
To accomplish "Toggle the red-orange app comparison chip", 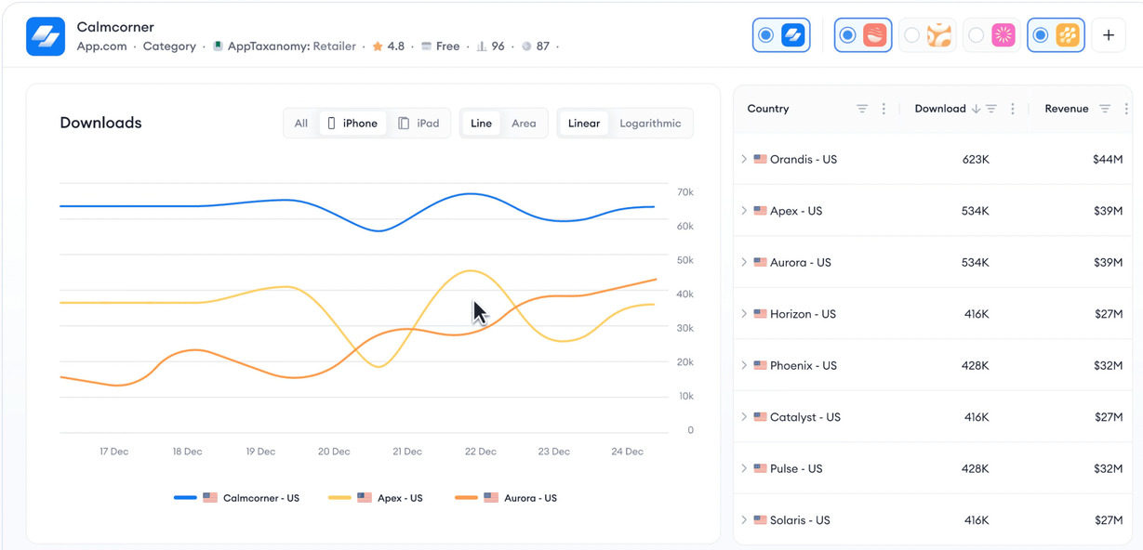I will pyautogui.click(x=863, y=35).
